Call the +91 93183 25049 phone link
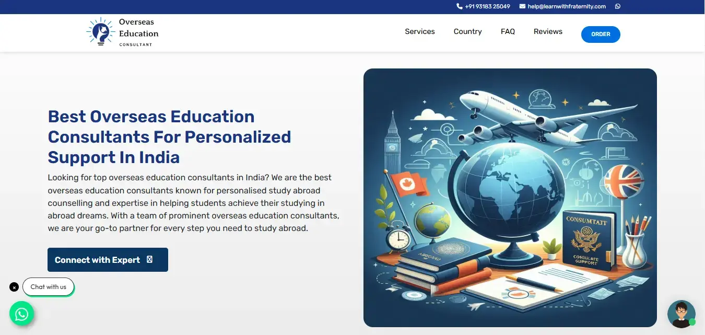 point(487,6)
